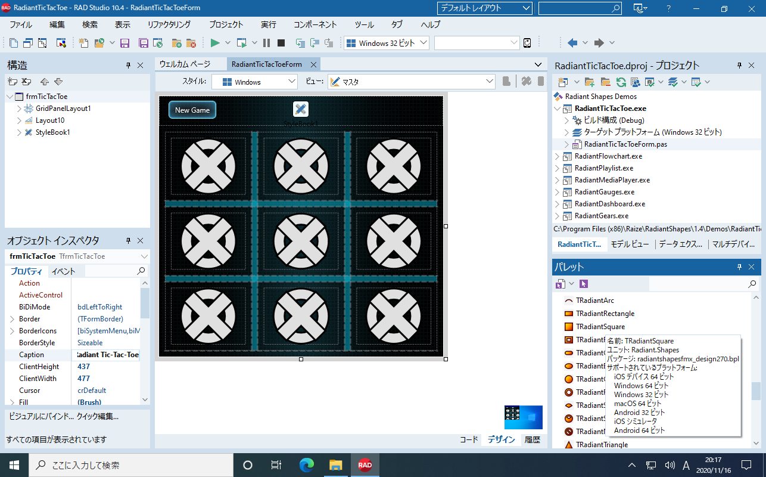Pin the Palette panel
Image resolution: width=766 pixels, height=477 pixels.
point(739,267)
